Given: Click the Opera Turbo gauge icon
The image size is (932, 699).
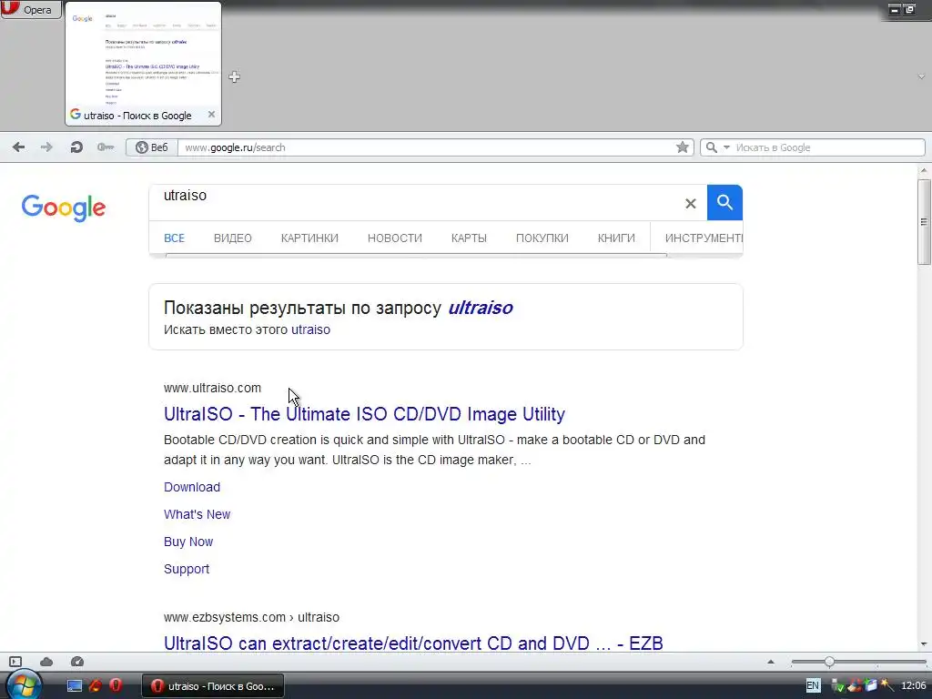Looking at the screenshot, I should point(77,662).
